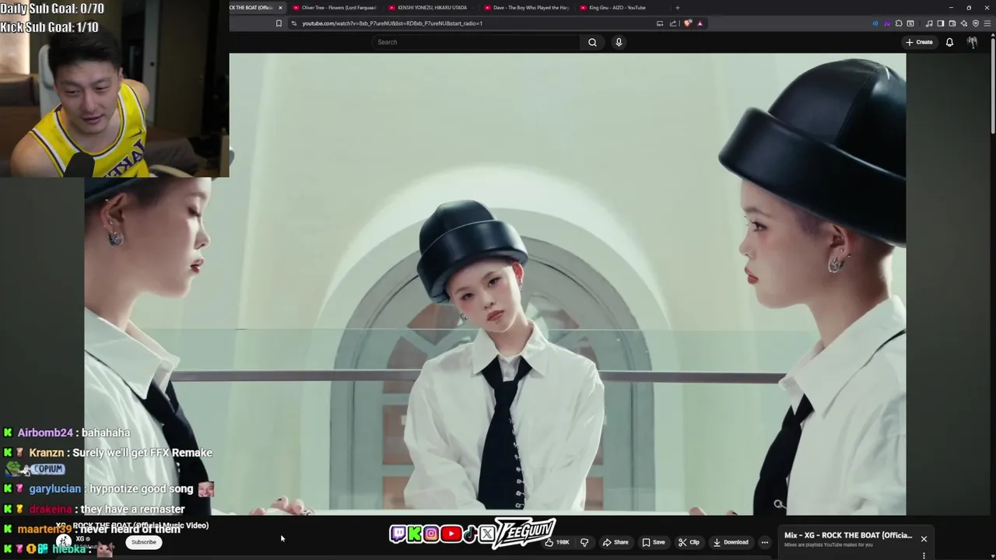Click the Brave Rewards triangle icon
The image size is (996, 560).
[700, 23]
